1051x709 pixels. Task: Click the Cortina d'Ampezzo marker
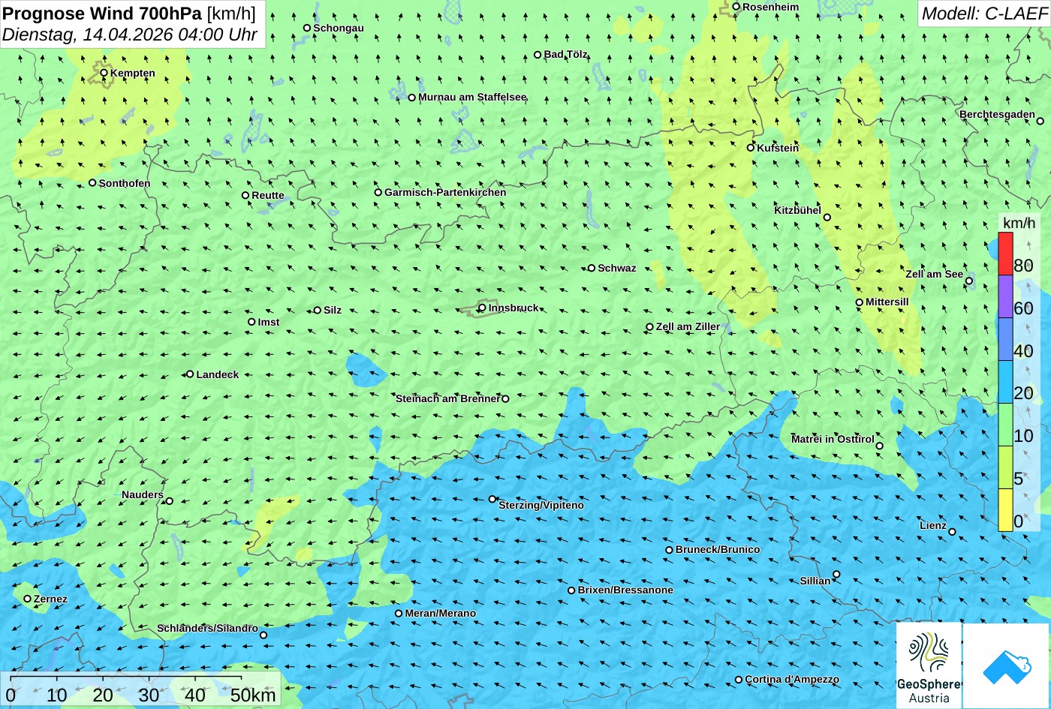pyautogui.click(x=739, y=680)
